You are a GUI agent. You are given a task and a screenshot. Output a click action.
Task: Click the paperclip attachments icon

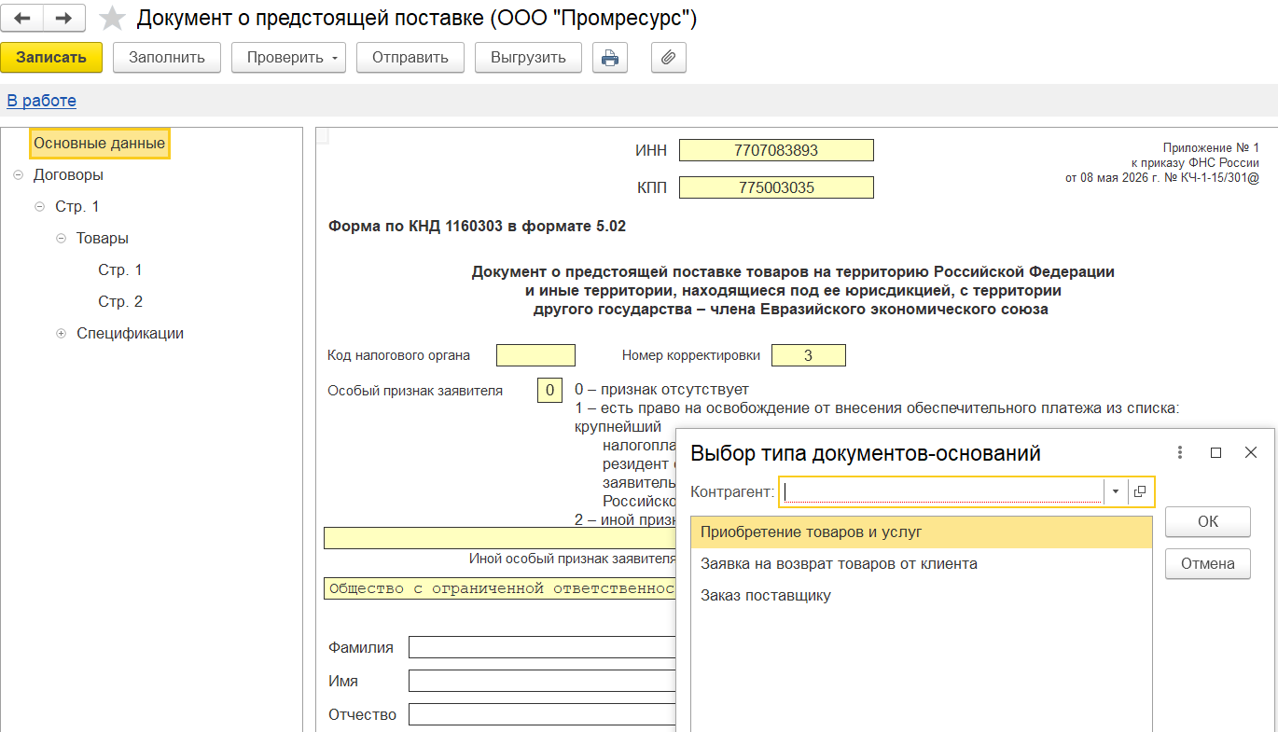tap(668, 58)
